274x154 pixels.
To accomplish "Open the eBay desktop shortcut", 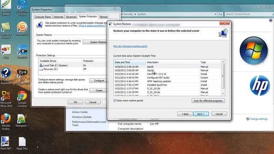I will 6,52.
